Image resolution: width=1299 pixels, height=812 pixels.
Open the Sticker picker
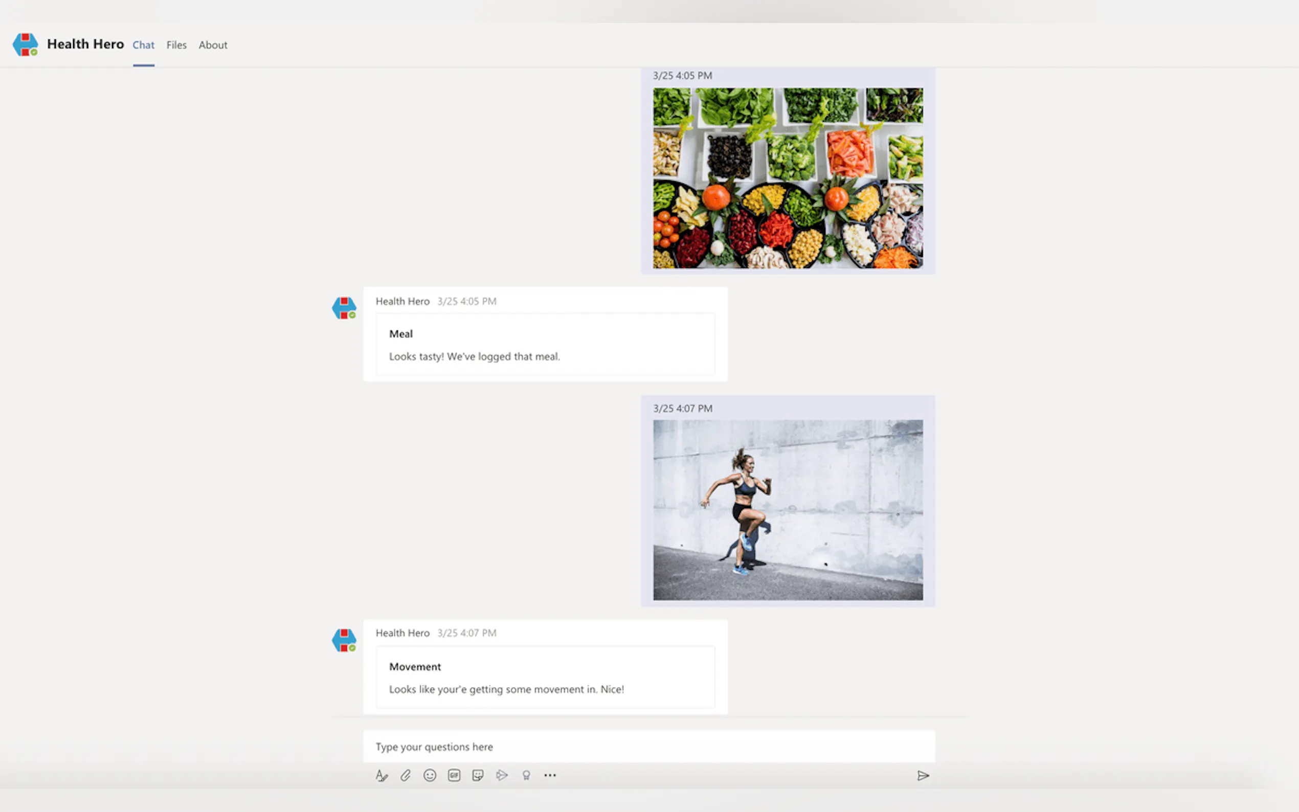pyautogui.click(x=477, y=776)
